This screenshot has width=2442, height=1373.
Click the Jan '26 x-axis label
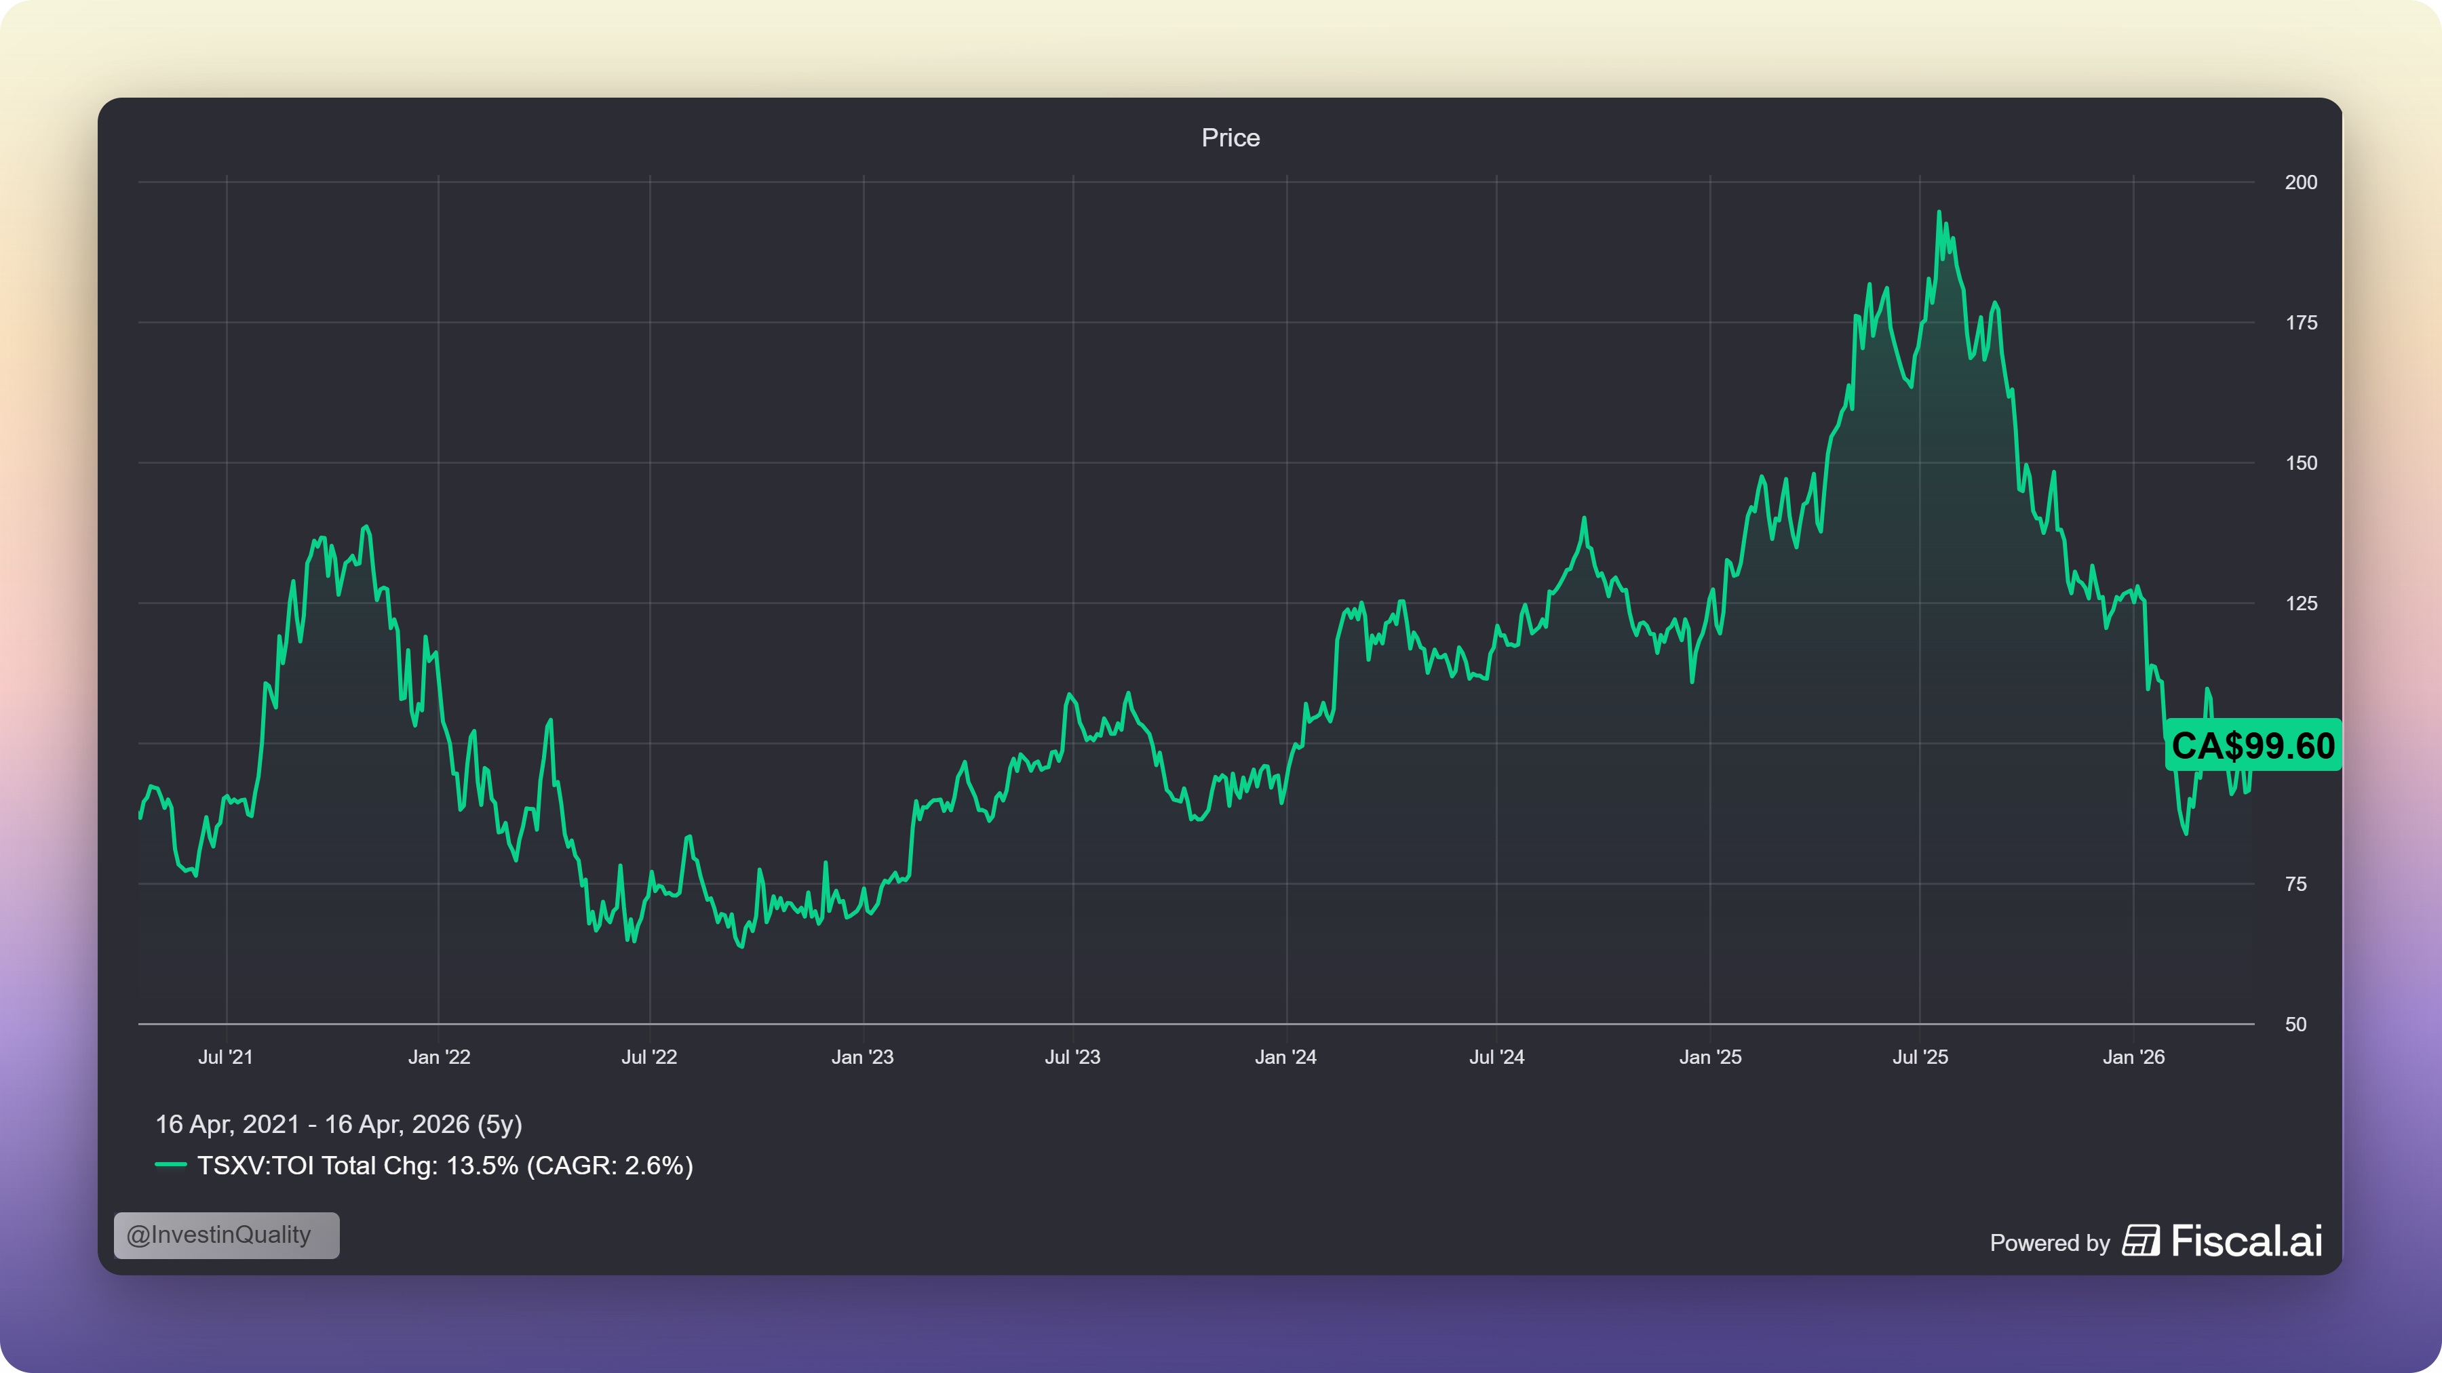(2133, 1056)
